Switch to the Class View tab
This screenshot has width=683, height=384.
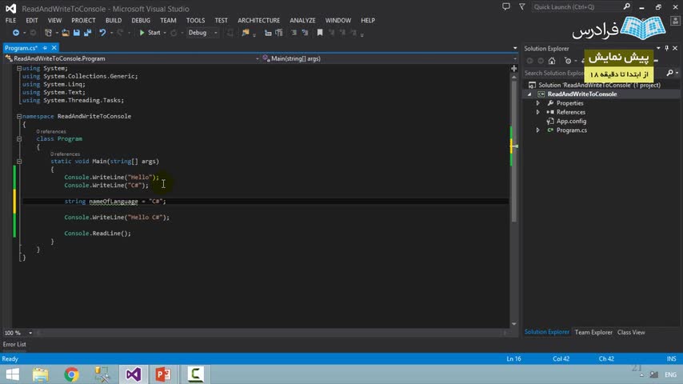631,332
